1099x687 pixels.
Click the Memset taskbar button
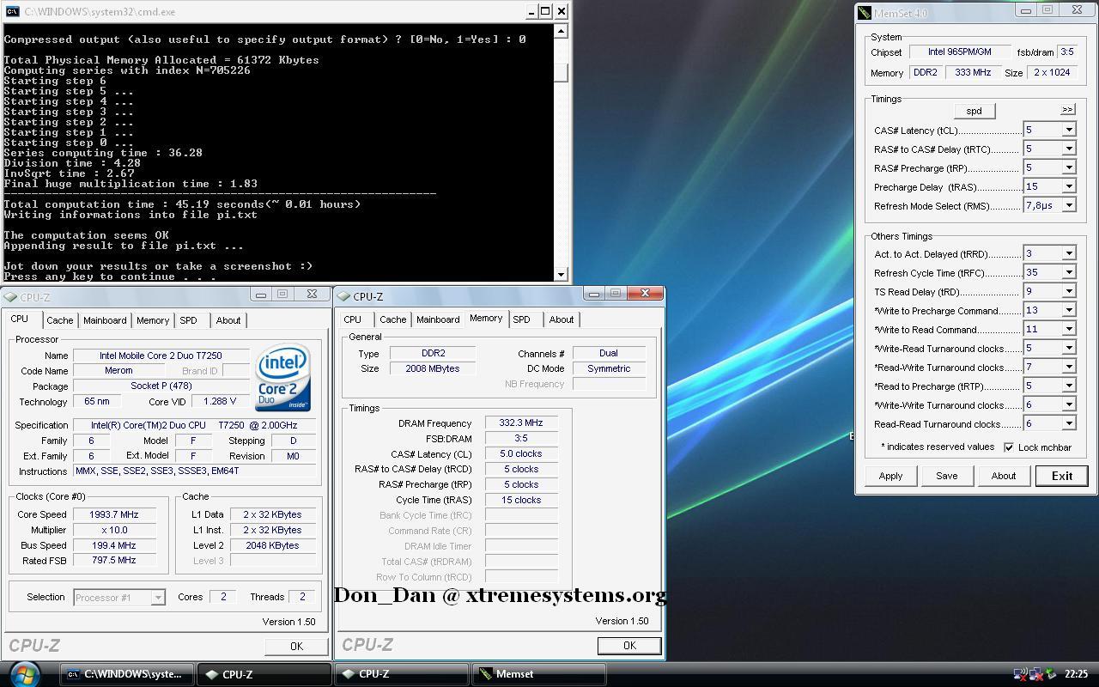(x=538, y=674)
